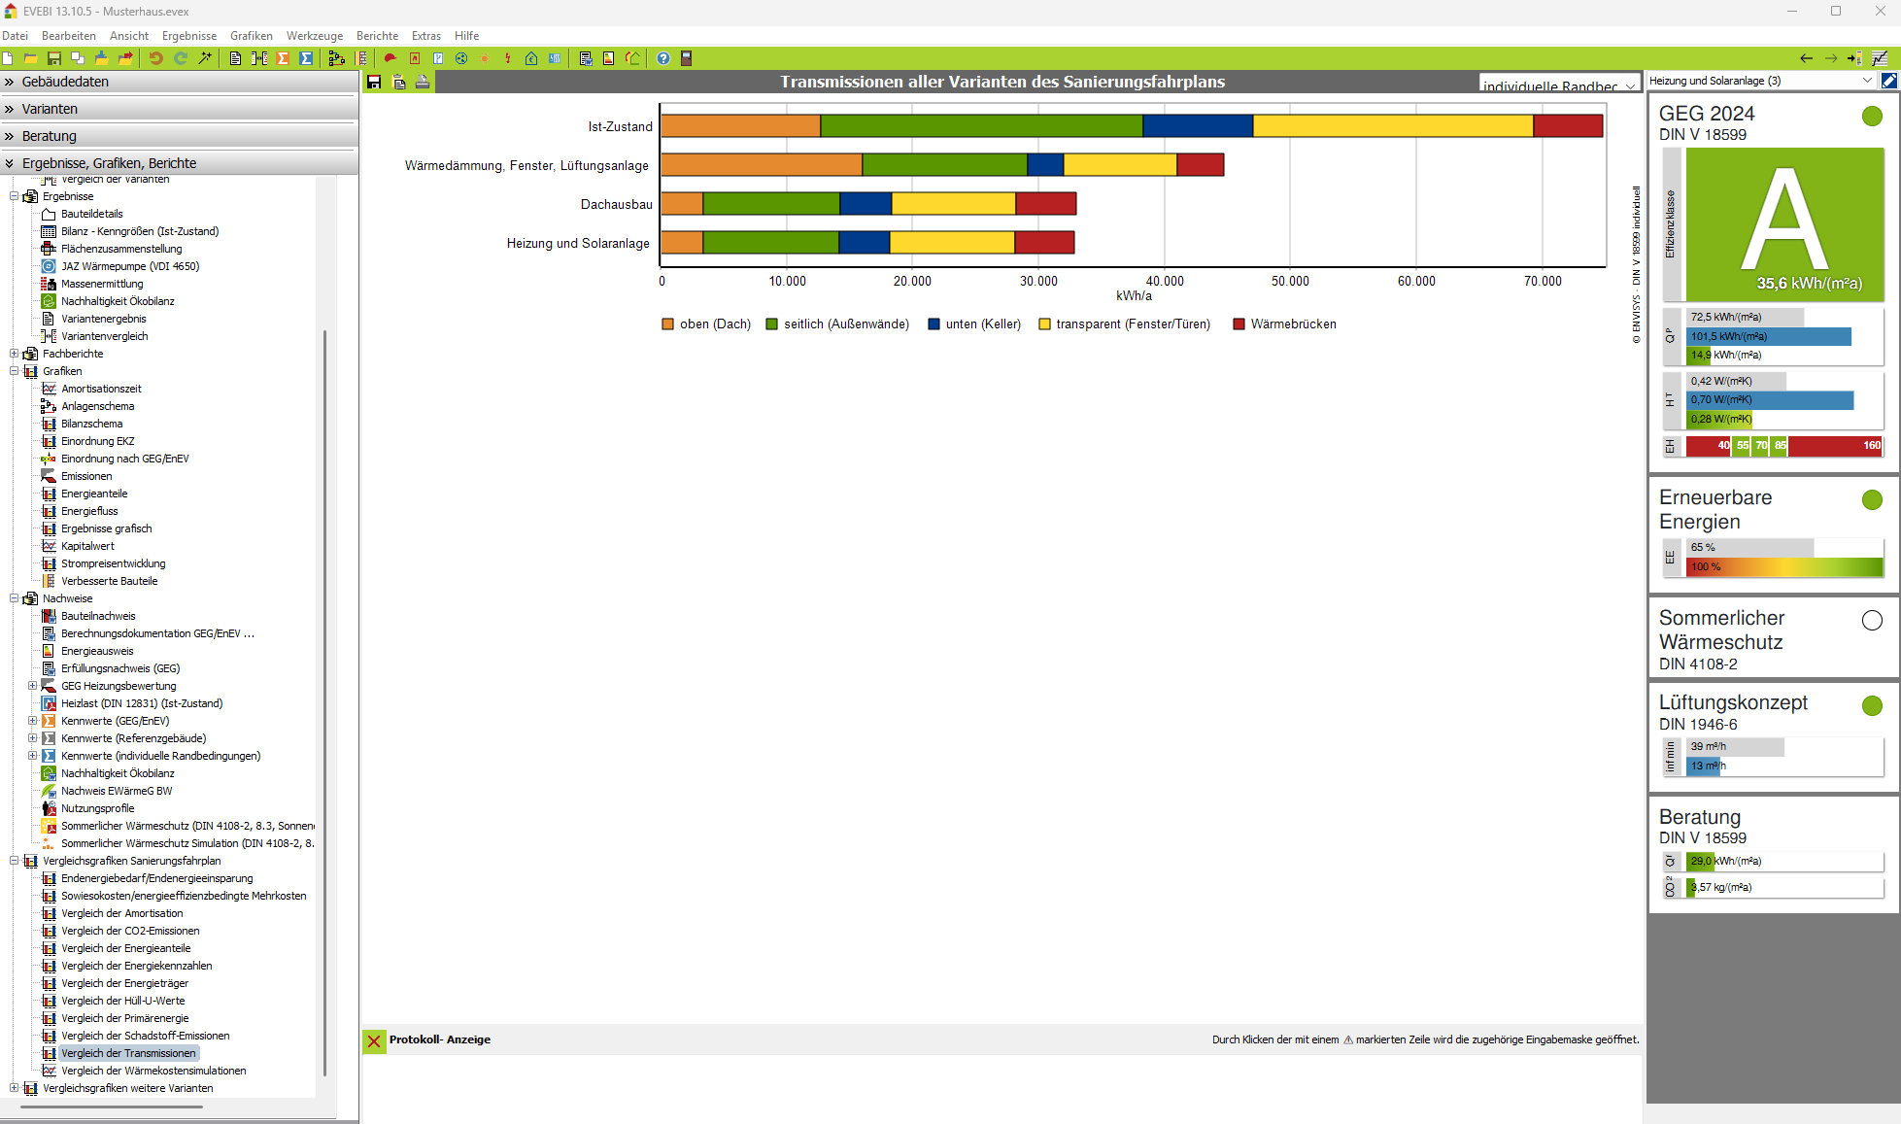Click the undo arrow in toolbar
Viewport: 1901px width, 1124px height.
click(x=155, y=58)
